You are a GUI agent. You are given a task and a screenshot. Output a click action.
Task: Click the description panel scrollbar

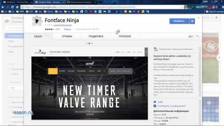pos(200,72)
